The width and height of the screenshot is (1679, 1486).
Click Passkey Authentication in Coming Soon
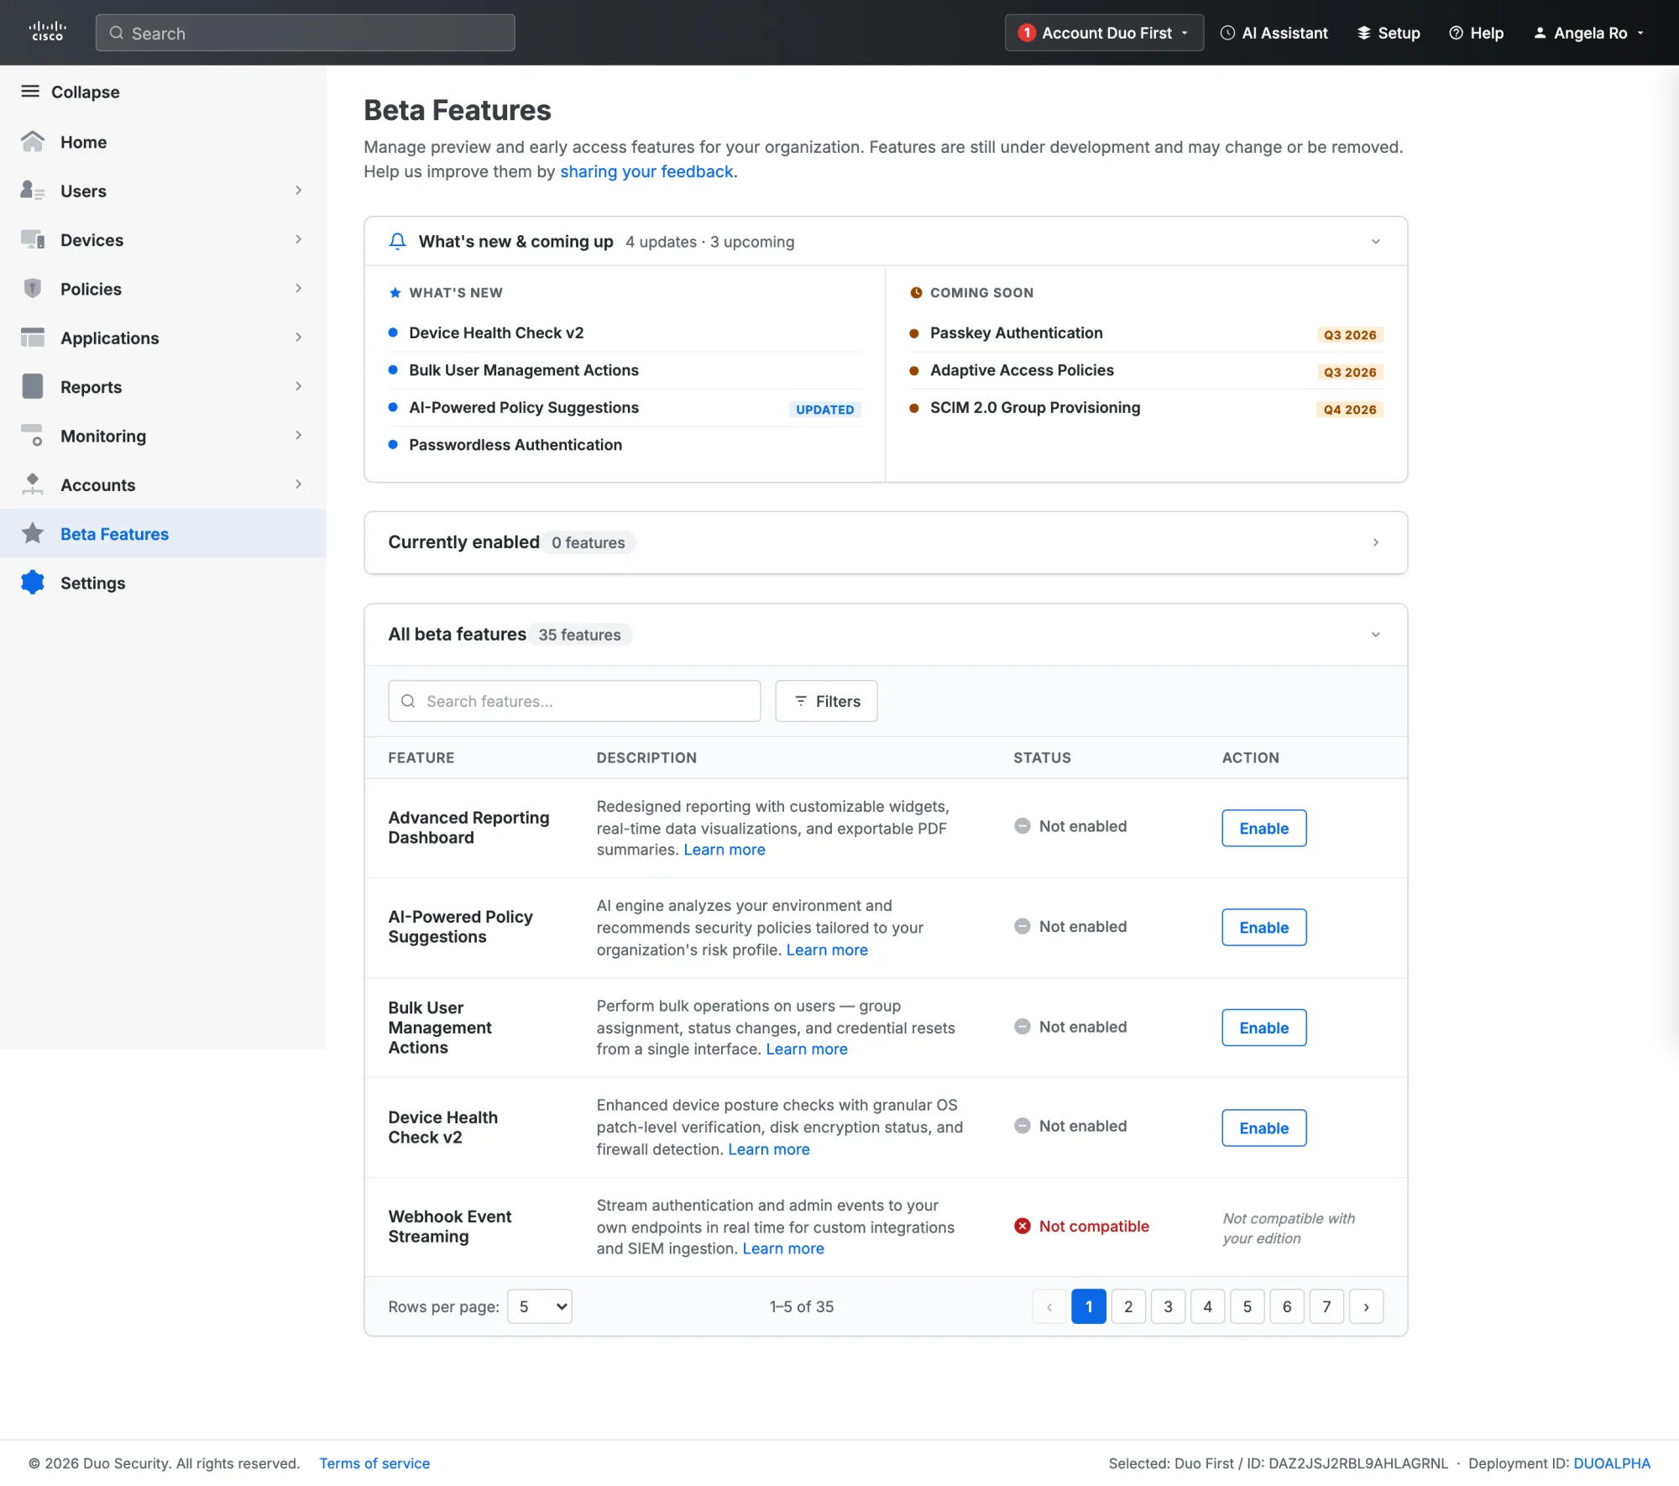click(x=1016, y=333)
